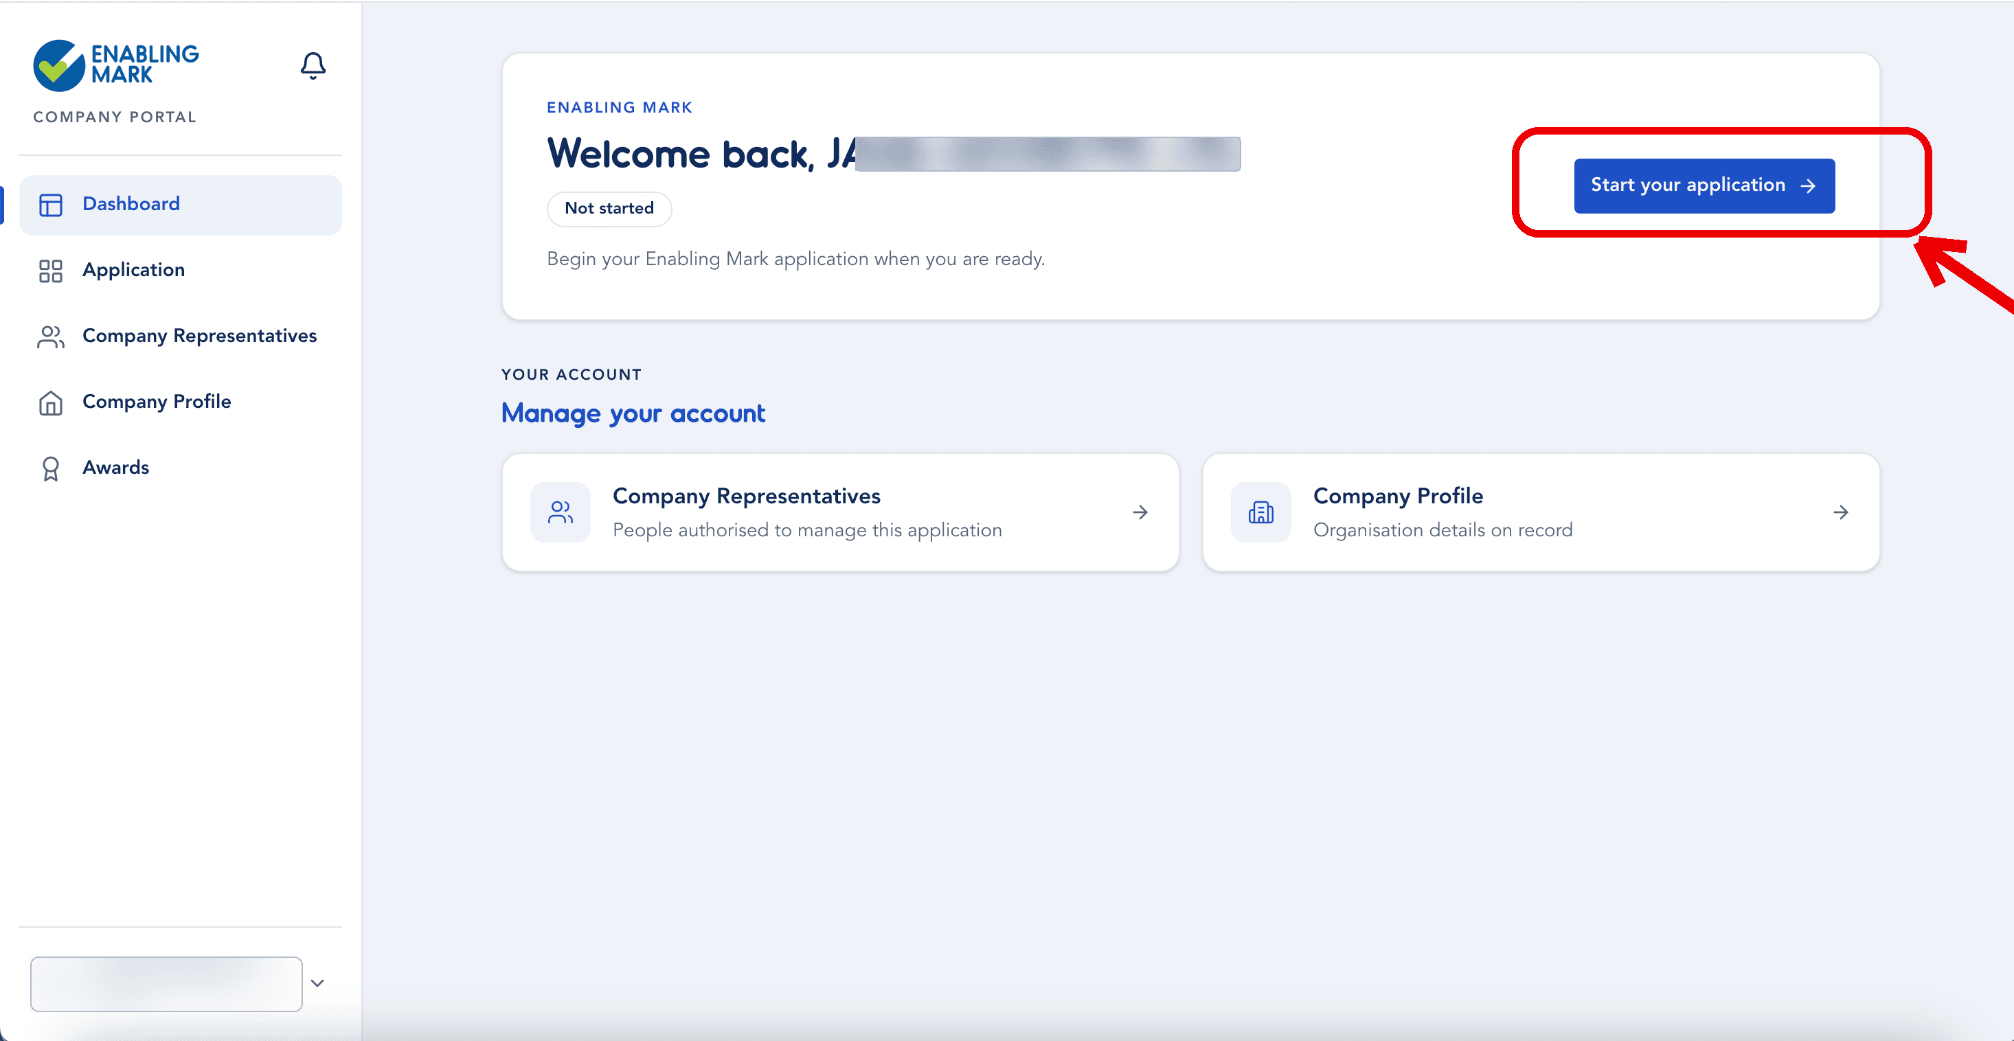The height and width of the screenshot is (1041, 2014).
Task: Click the Not started status badge
Action: coord(609,209)
